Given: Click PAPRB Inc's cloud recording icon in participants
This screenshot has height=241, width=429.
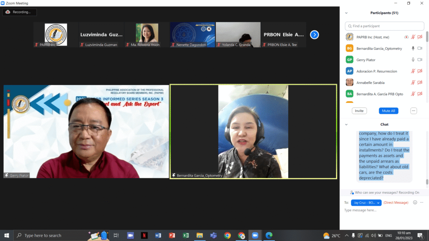Looking at the screenshot, I should 406,37.
